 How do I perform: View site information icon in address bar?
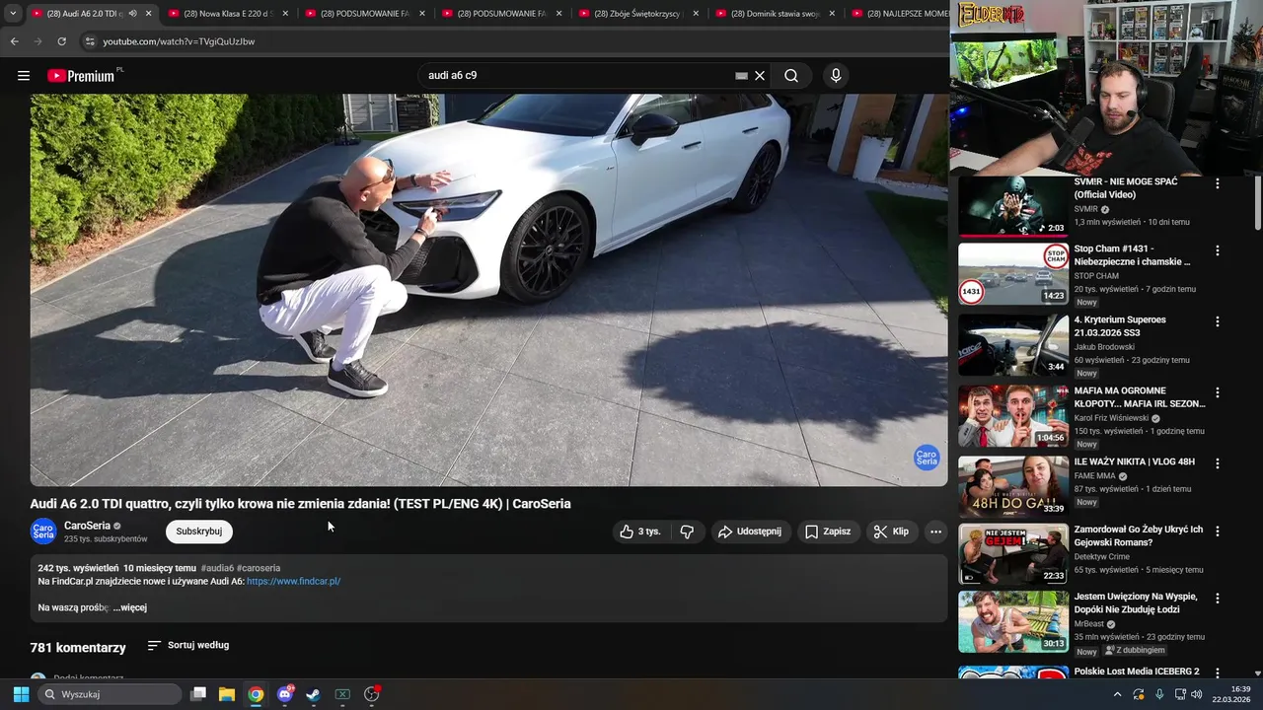(89, 41)
